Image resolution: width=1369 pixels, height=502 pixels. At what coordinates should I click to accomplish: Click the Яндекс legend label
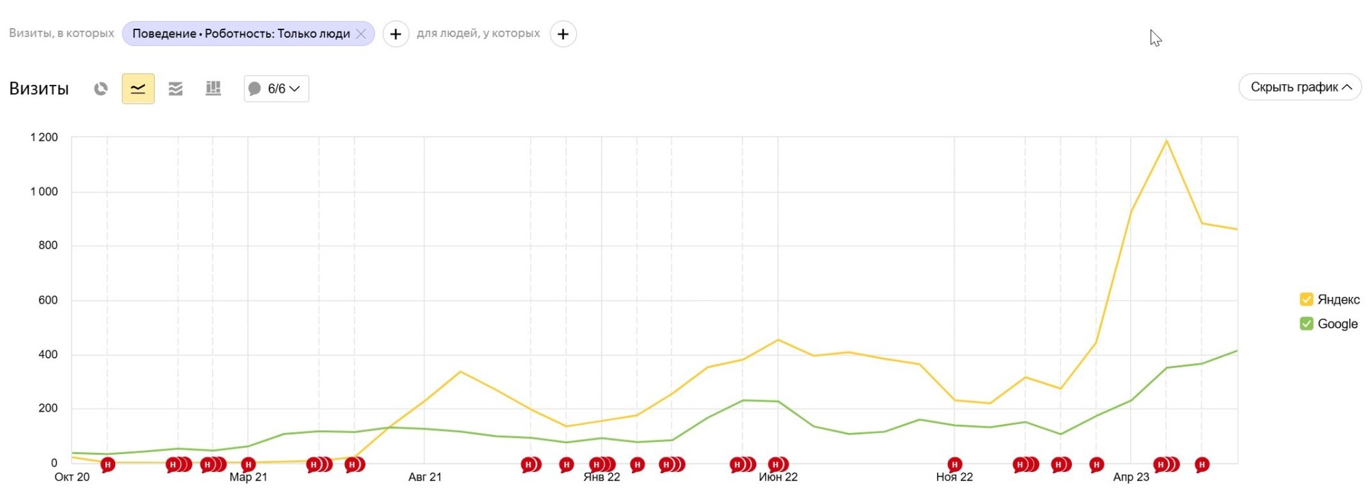pos(1338,300)
